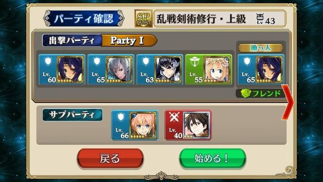Image resolution: width=323 pixels, height=182 pixels.
Task: Click the SP QUEST gold badge icon
Action: [144, 19]
